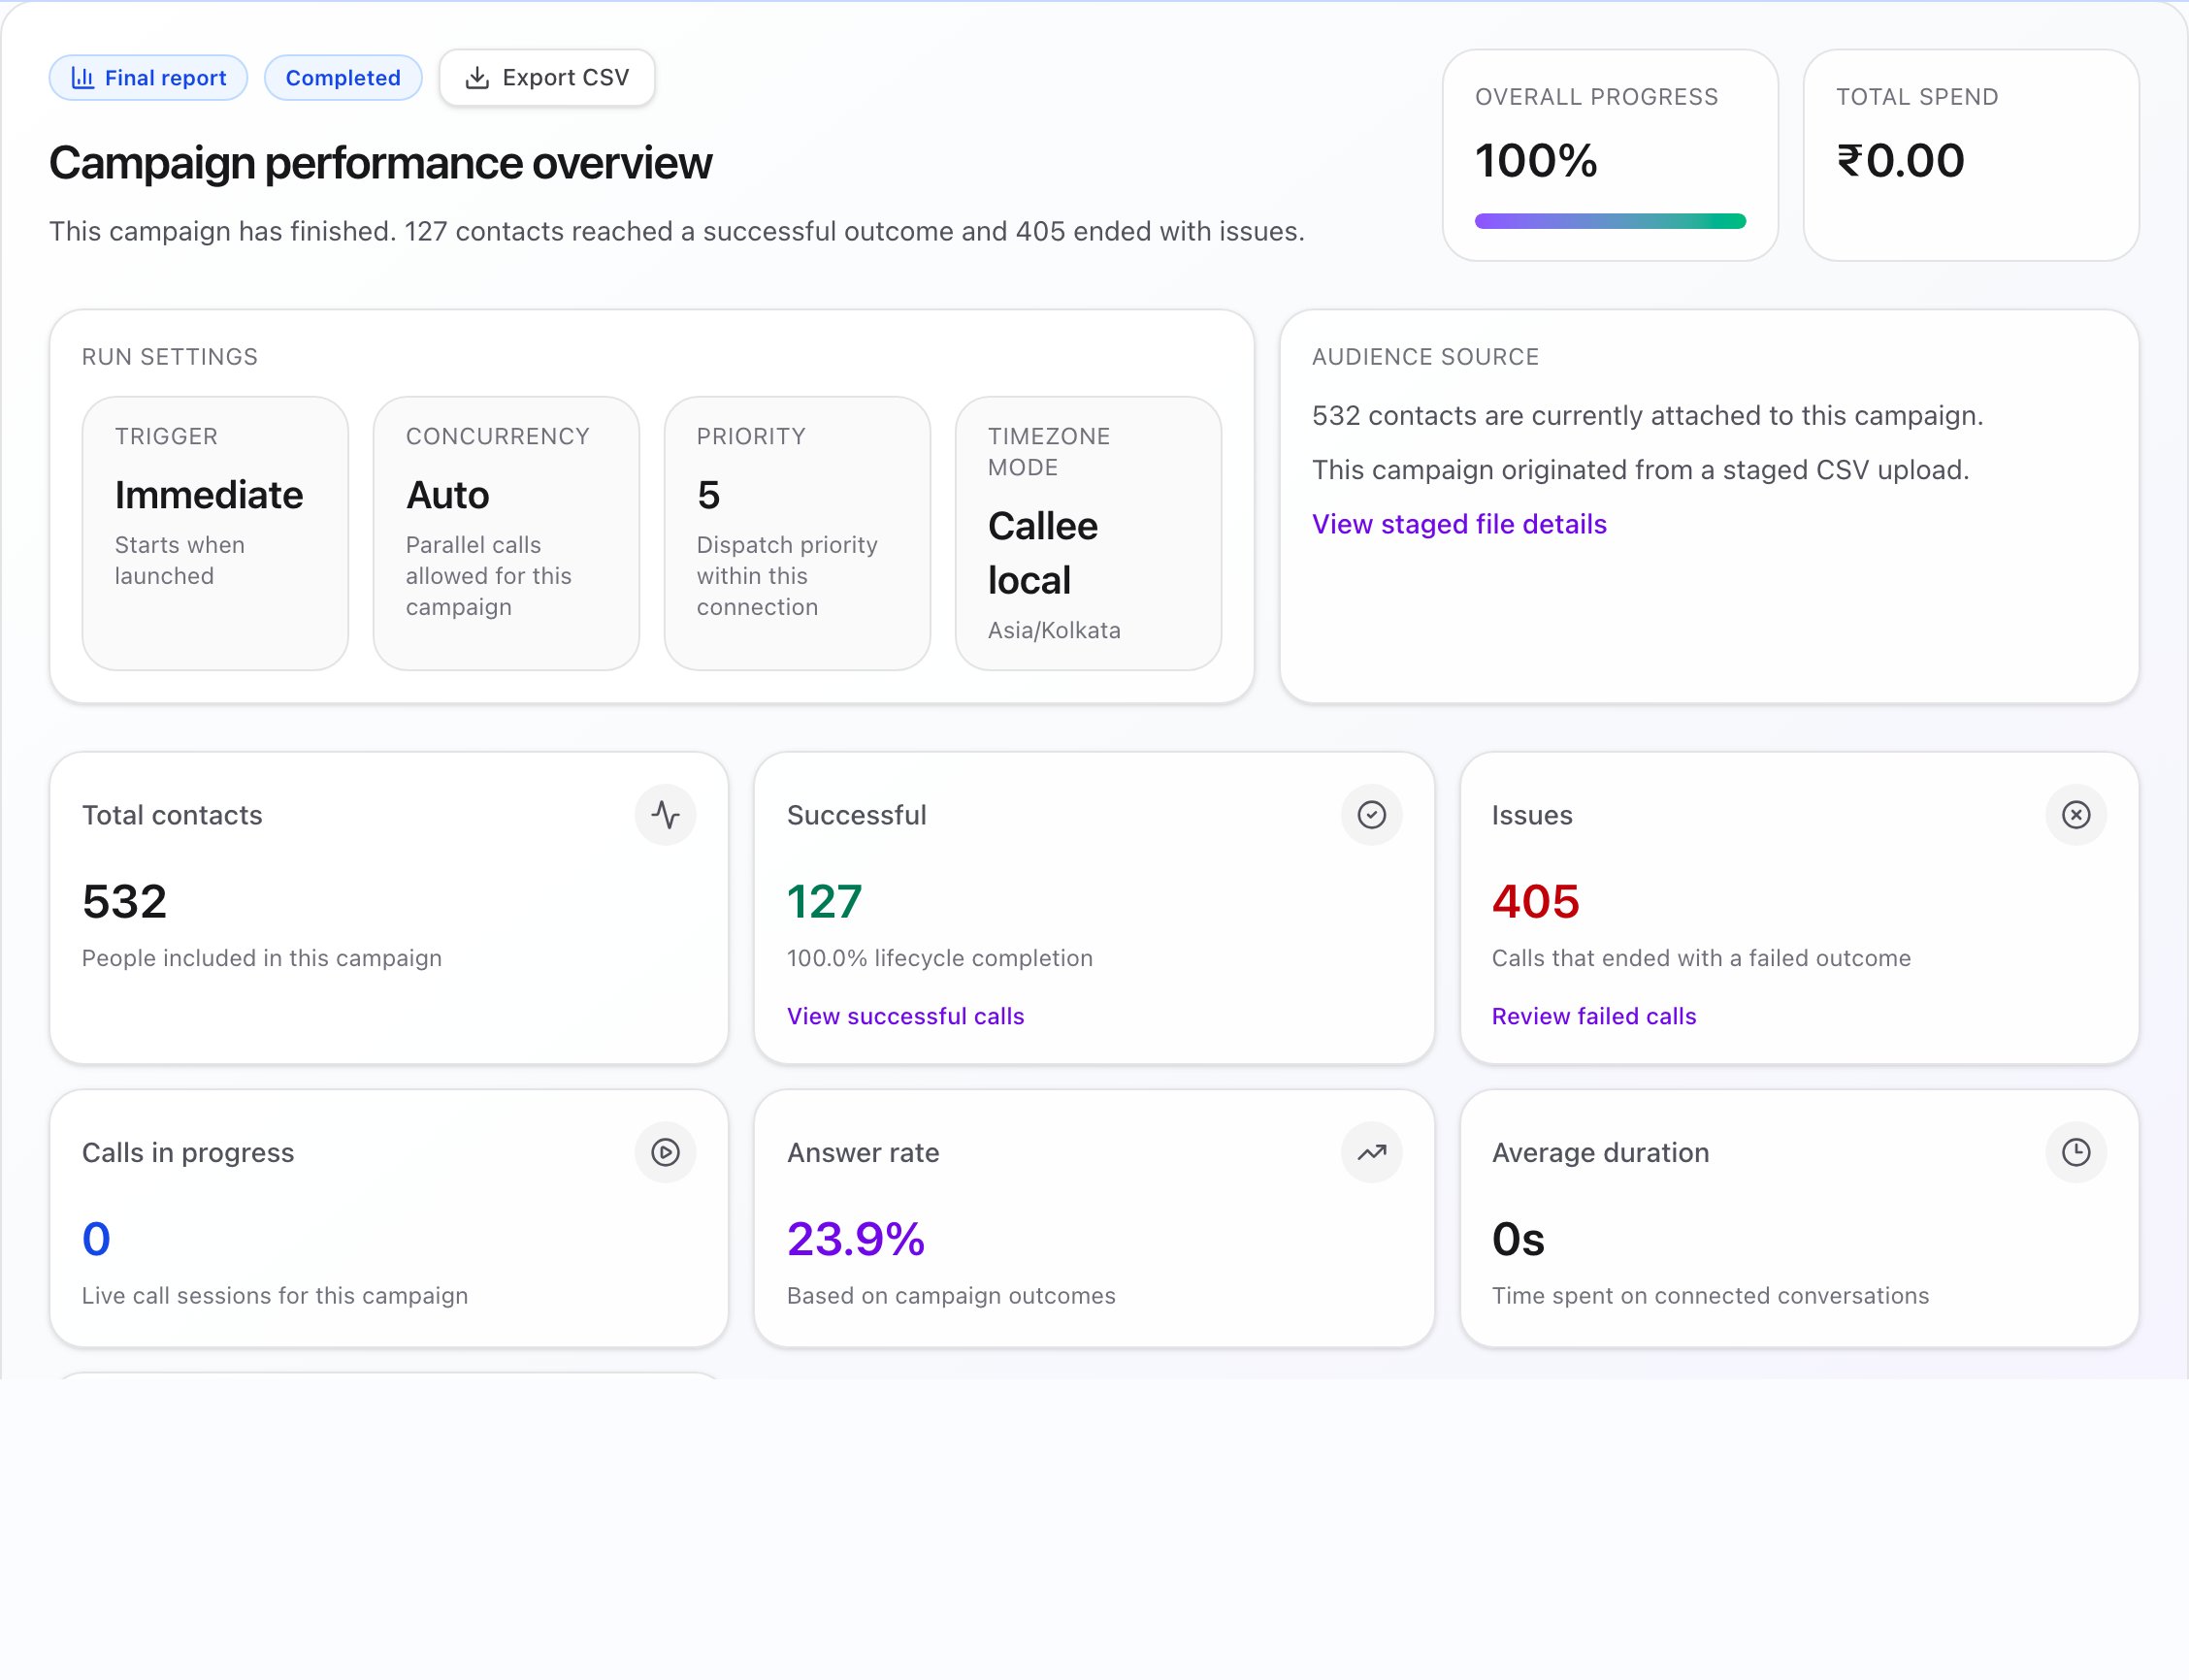Select the Priority 5 setting card

(x=798, y=533)
